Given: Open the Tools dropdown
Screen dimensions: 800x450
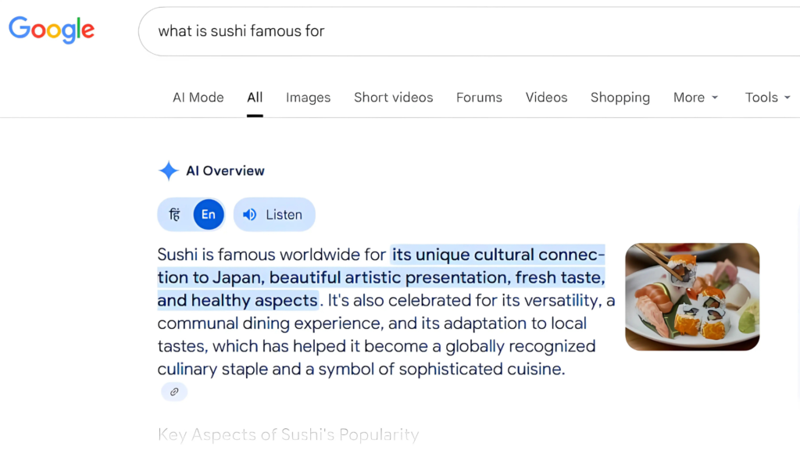Looking at the screenshot, I should coord(767,98).
